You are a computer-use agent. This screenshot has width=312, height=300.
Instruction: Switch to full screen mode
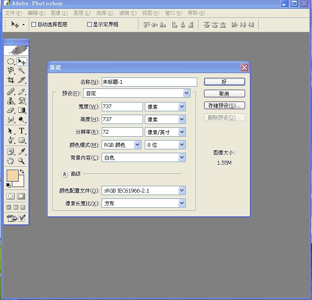(x=23, y=207)
